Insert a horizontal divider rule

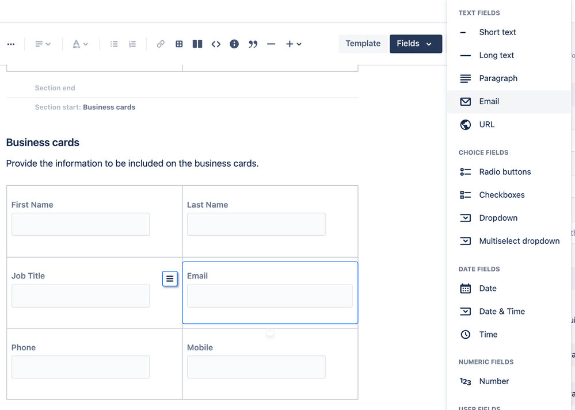tap(271, 44)
